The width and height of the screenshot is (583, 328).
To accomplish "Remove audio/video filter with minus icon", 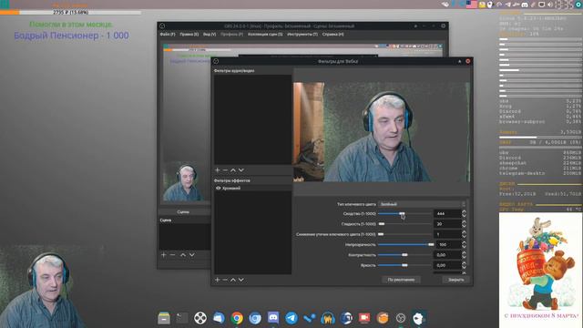I will (x=225, y=170).
